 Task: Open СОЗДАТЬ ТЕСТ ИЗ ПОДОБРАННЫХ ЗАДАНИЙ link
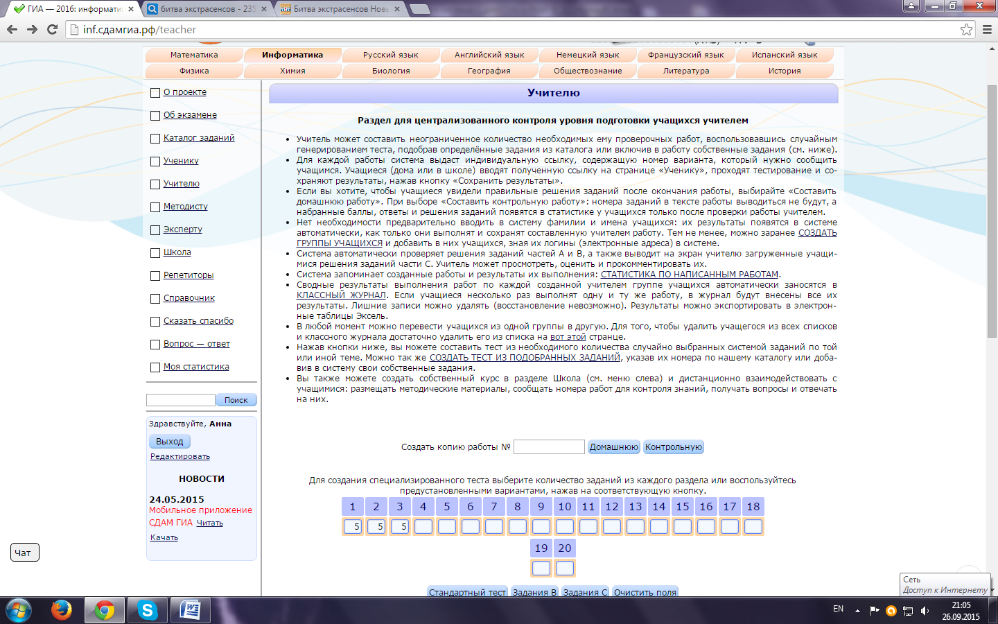pos(525,358)
